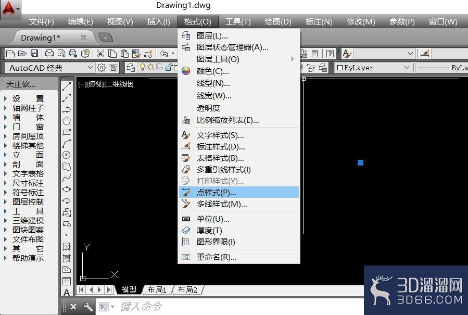Click the Quick Calculator icon
The image size is (468, 315).
pos(314,54)
